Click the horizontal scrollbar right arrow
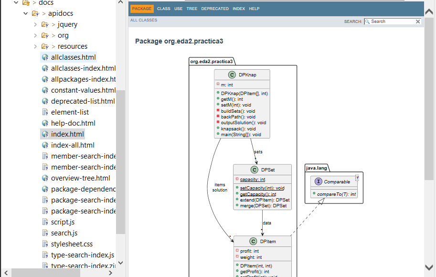The height and width of the screenshot is (277, 436). (110, 273)
